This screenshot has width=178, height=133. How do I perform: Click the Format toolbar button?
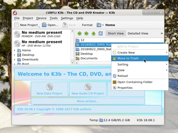click(x=87, y=25)
